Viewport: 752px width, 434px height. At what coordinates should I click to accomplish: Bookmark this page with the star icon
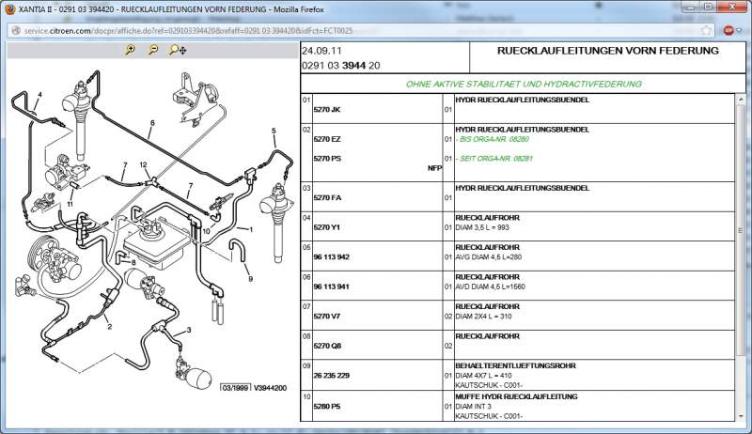(x=706, y=31)
